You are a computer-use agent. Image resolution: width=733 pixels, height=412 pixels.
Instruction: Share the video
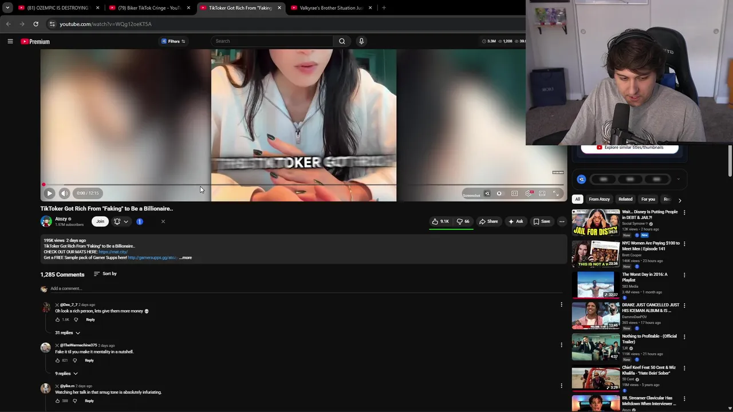point(488,221)
